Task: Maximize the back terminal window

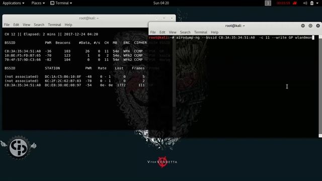Action: pos(164,18)
